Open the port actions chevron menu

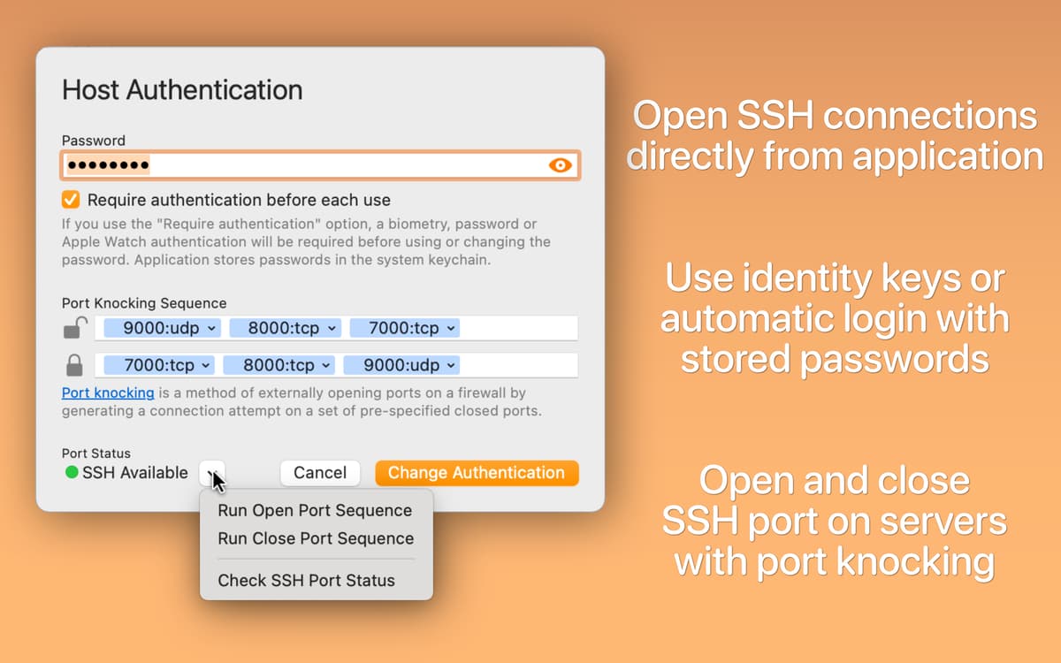[x=211, y=472]
